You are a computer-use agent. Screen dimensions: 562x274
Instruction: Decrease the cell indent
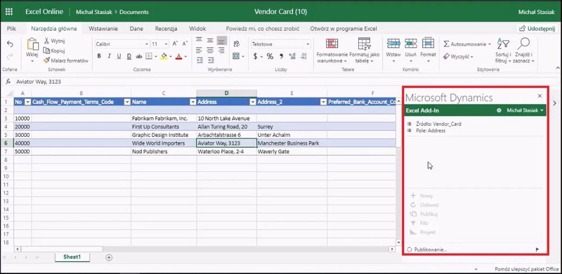[x=200, y=60]
